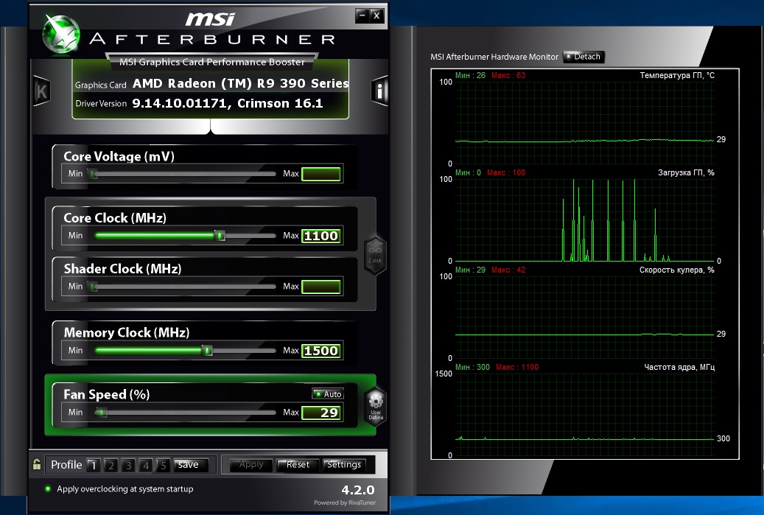The image size is (764, 515).
Task: Minimize the Afterburner window
Action: click(x=362, y=15)
